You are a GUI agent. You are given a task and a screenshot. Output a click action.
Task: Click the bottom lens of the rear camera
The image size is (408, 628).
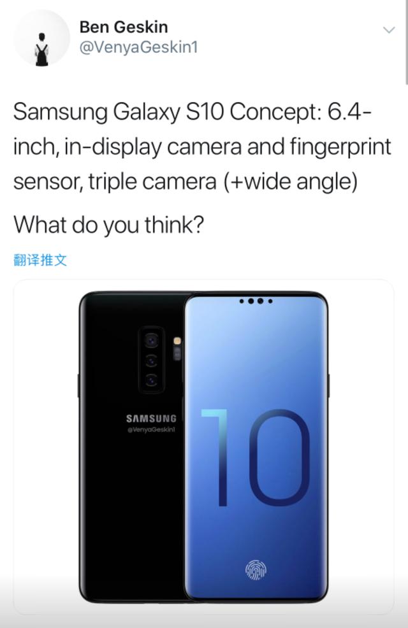pyautogui.click(x=152, y=380)
